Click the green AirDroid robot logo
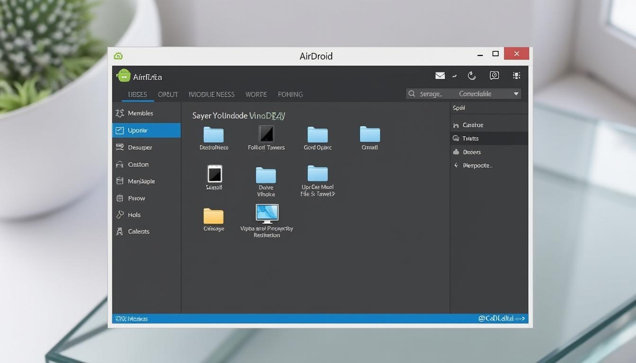 pos(124,76)
